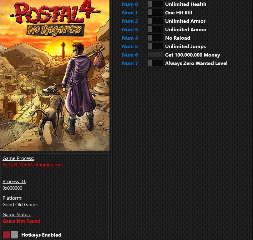
Task: Select the Num 1 hotkey label
Action: coord(130,12)
